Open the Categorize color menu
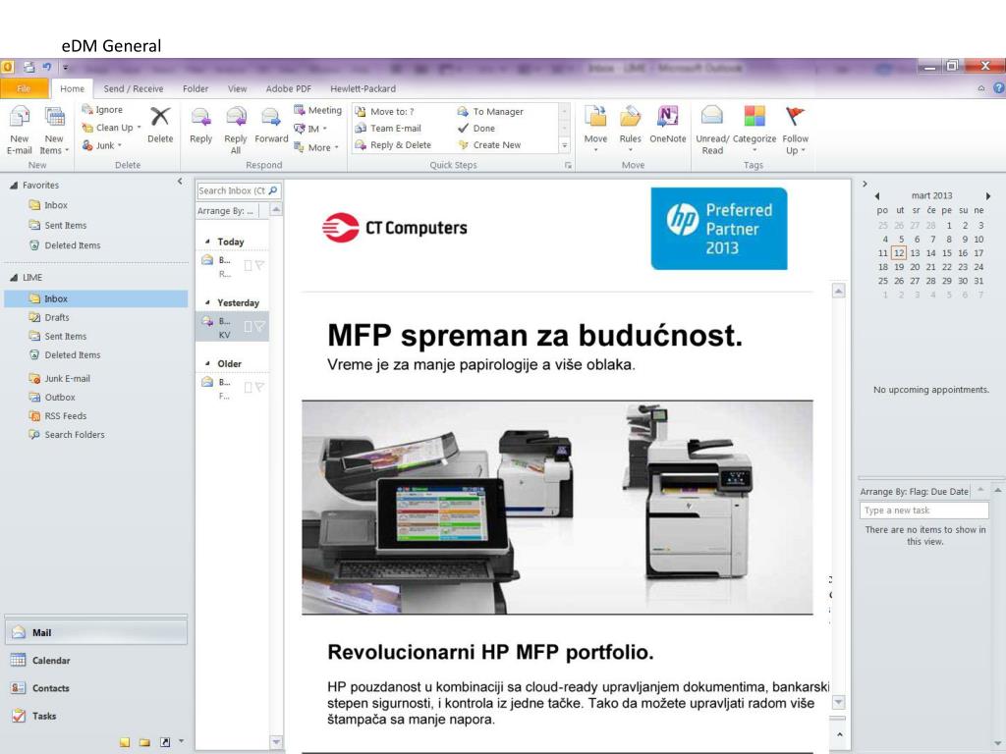 [754, 125]
